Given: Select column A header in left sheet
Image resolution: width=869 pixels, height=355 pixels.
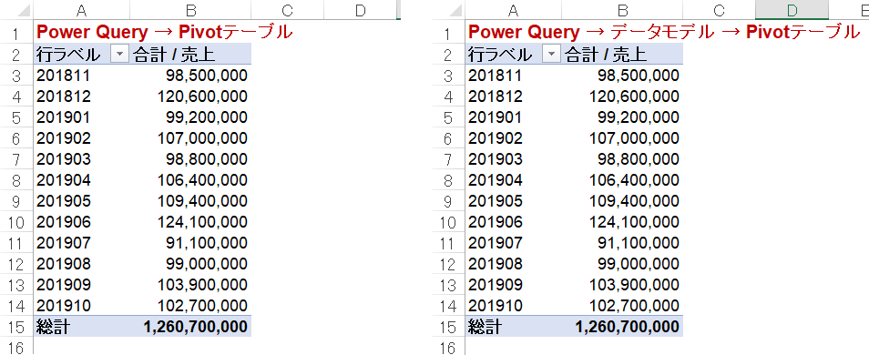Looking at the screenshot, I should pyautogui.click(x=81, y=11).
